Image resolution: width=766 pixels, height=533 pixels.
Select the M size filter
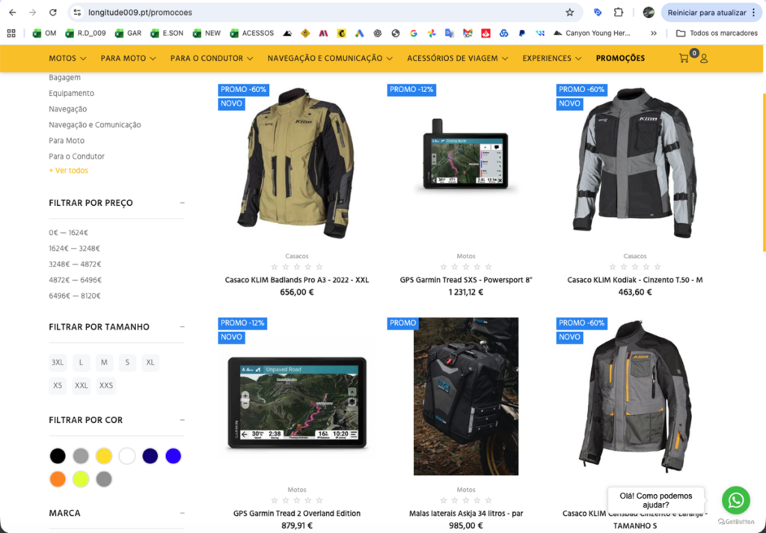(104, 362)
